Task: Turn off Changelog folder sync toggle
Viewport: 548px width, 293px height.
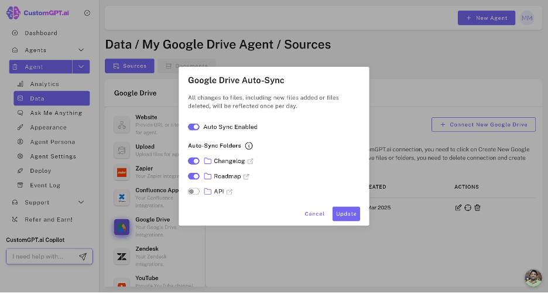Action: pos(194,161)
